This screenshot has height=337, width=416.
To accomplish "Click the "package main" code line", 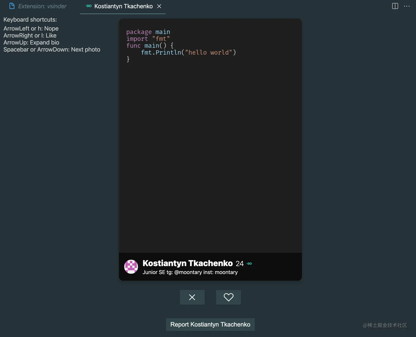I will (x=148, y=32).
